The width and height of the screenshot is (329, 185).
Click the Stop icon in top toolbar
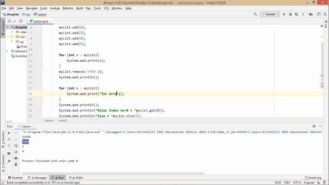(x=303, y=14)
